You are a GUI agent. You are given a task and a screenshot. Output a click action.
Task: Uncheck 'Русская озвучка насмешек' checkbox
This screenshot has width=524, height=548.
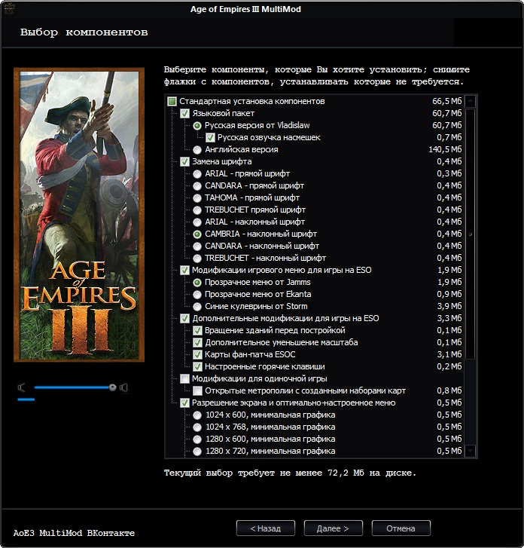point(210,138)
